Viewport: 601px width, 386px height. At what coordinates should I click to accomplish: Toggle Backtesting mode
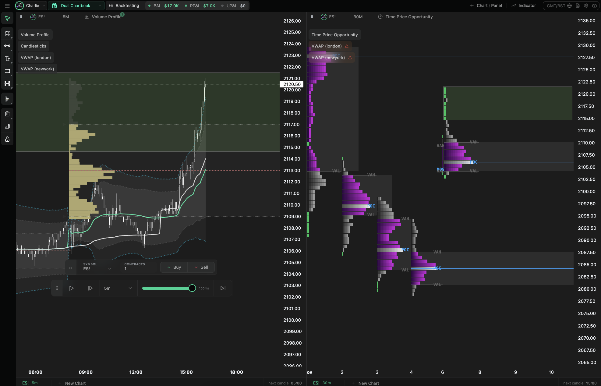[124, 6]
